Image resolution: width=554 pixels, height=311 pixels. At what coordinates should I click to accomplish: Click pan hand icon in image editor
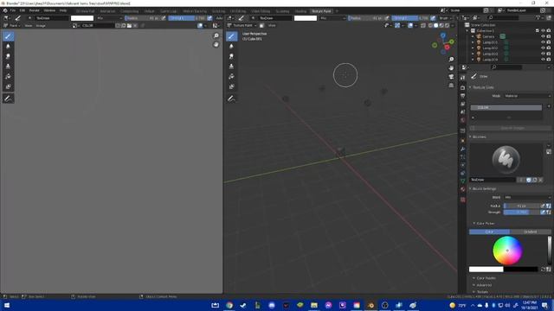tap(216, 45)
